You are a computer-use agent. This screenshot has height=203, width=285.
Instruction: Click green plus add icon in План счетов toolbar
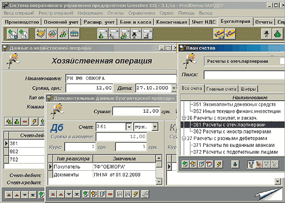185,164
